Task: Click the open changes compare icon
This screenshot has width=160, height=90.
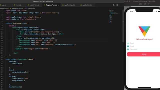Action: coord(113,5)
